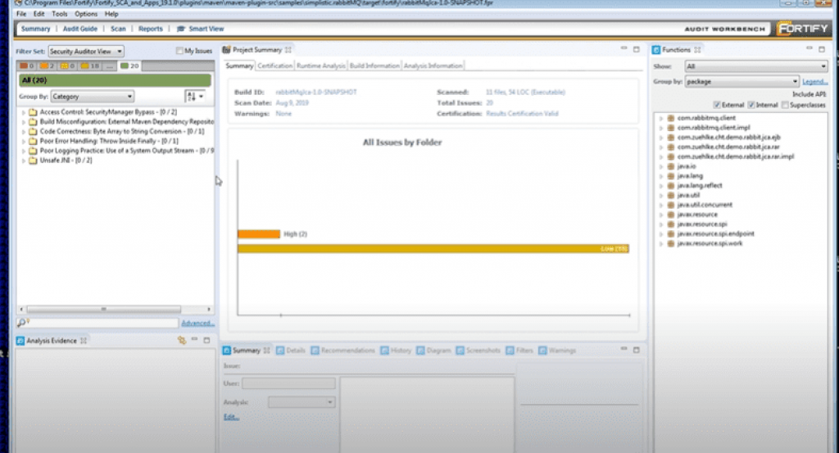
Task: Switch to the Runtime Analysis tab
Action: (321, 66)
